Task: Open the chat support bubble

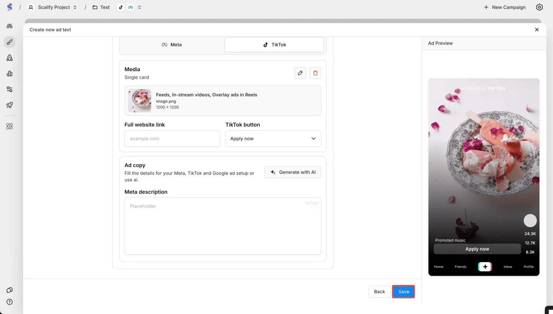Action: pos(9,290)
